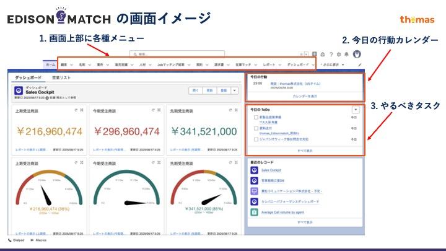Tick the first ToDo item checkbox

point(255,117)
